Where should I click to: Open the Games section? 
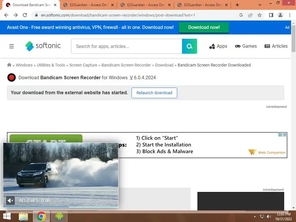click(246, 46)
